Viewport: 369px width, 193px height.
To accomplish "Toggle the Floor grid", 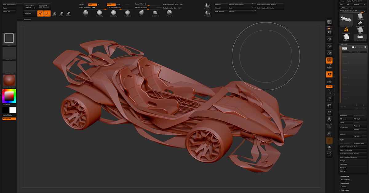I will pyautogui.click(x=329, y=68).
